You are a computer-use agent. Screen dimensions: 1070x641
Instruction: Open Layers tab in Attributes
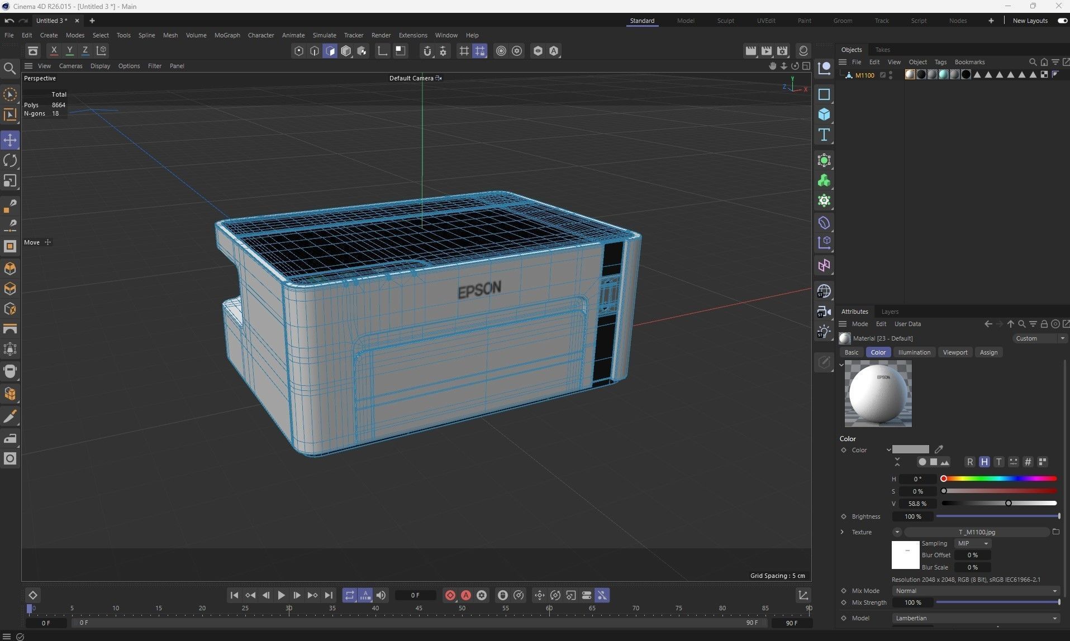pos(890,312)
